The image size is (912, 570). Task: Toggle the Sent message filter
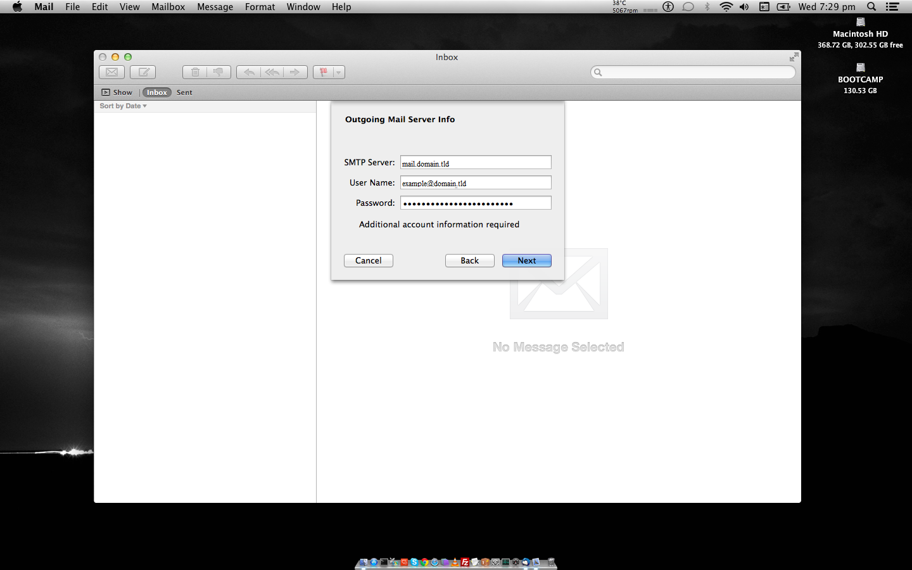pyautogui.click(x=184, y=92)
